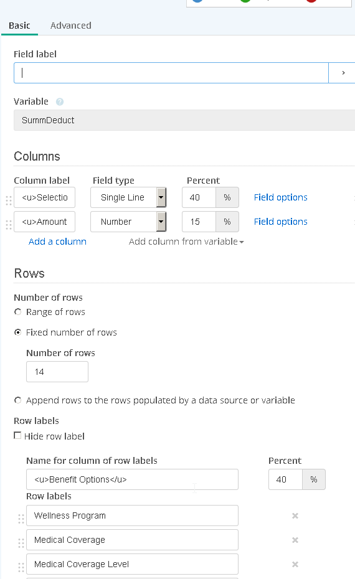Viewport: 355px width, 579px height.
Task: Enable the Hide row label checkbox
Action: coord(17,436)
